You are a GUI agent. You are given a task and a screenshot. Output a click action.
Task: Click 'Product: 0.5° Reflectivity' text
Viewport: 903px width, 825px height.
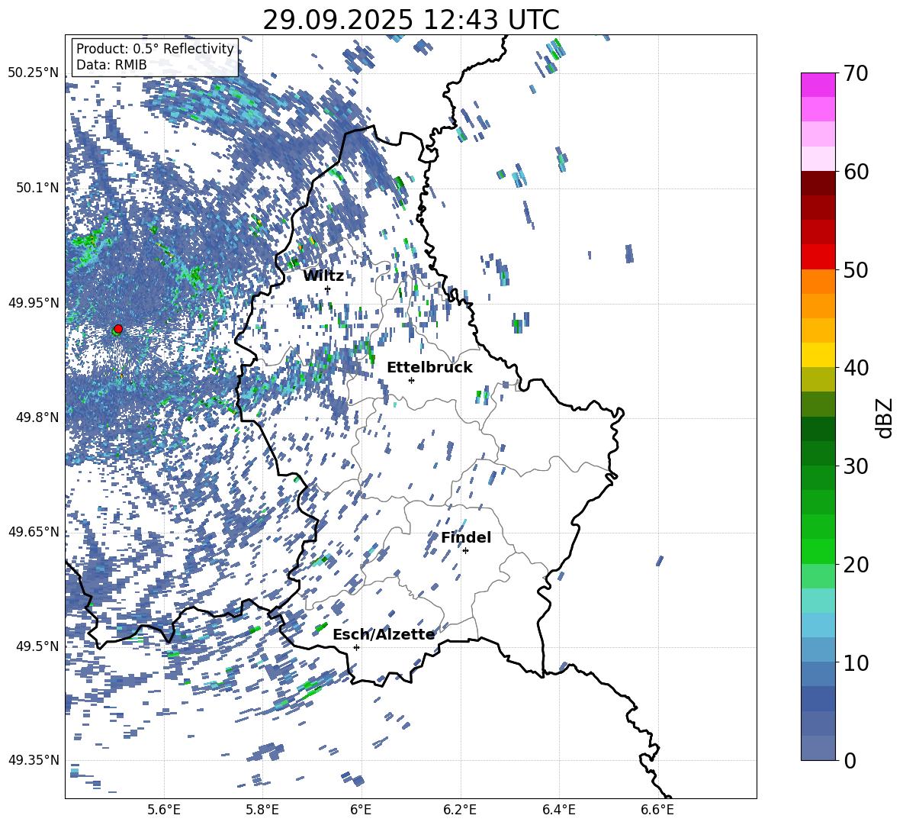155,49
